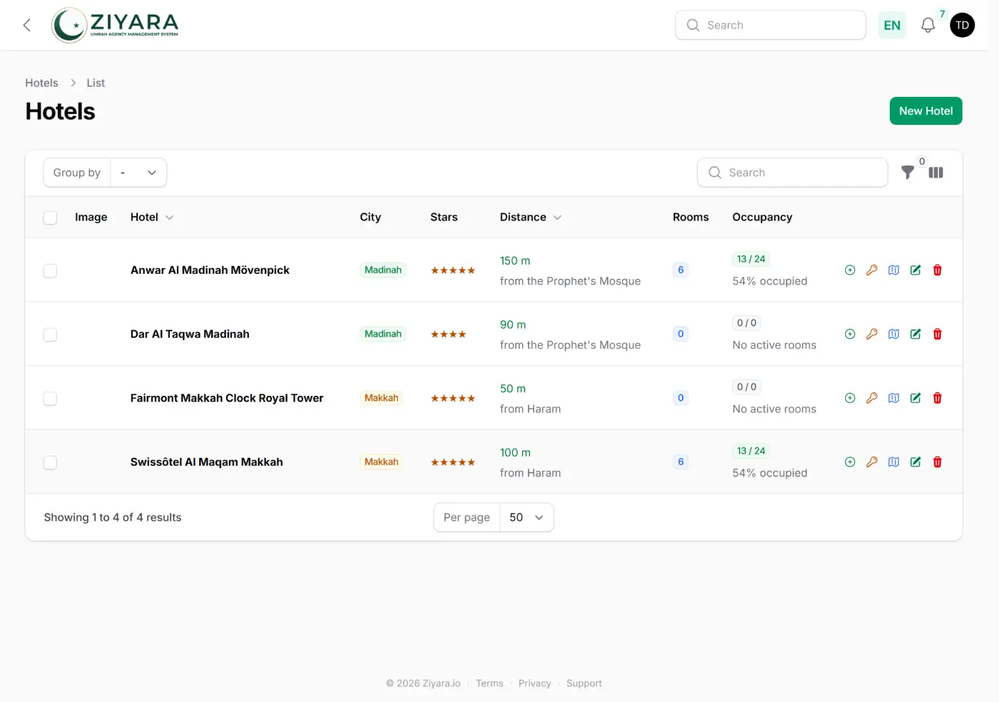Open the map icon for Anwar Al Madinah Mövenpick
Screen dimensions: 999x702
[893, 270]
